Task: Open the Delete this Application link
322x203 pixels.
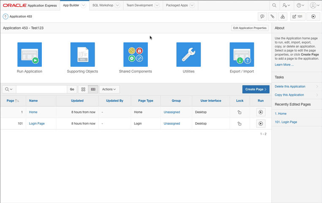Action: pyautogui.click(x=289, y=86)
